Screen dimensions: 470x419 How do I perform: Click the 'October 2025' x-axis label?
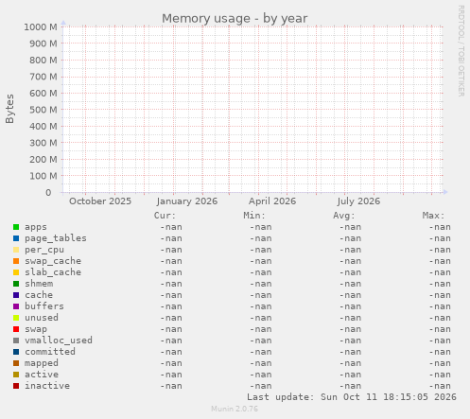pos(100,201)
